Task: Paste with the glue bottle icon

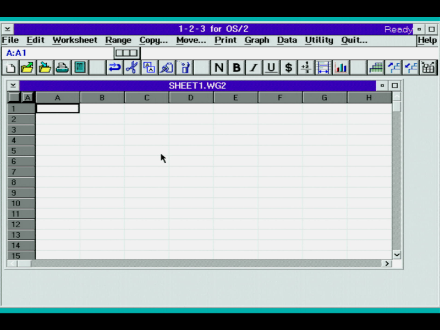Action: (x=167, y=67)
